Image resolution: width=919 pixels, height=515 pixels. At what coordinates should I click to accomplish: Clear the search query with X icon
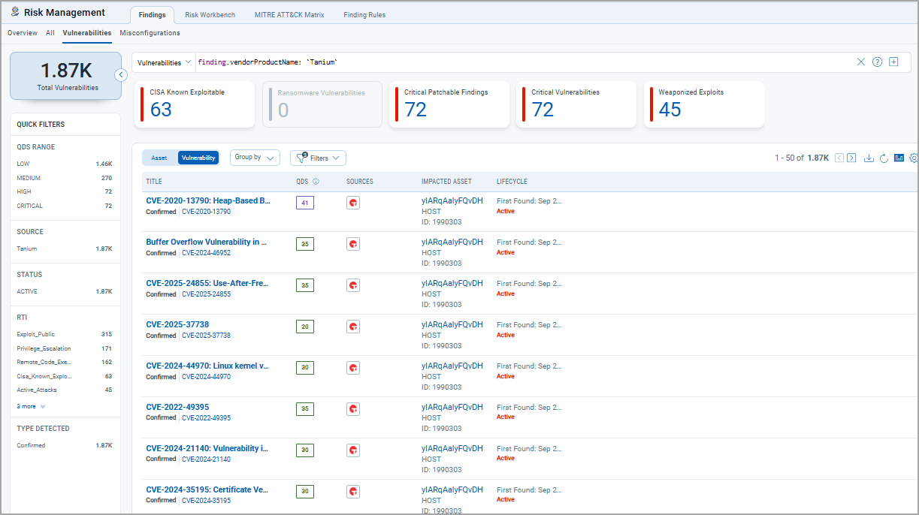tap(861, 62)
